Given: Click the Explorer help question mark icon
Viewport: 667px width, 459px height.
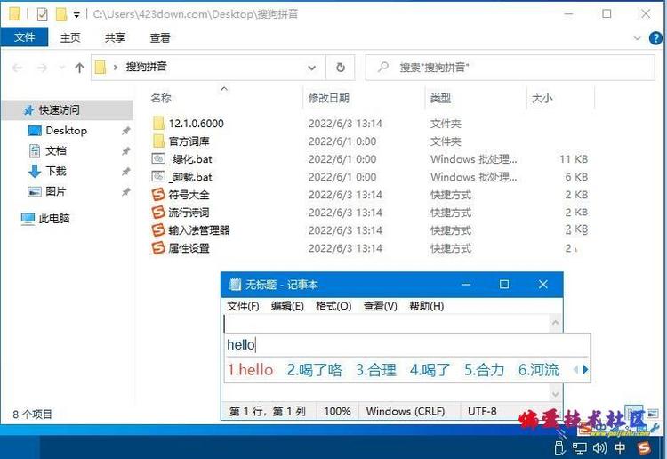Looking at the screenshot, I should [655, 38].
